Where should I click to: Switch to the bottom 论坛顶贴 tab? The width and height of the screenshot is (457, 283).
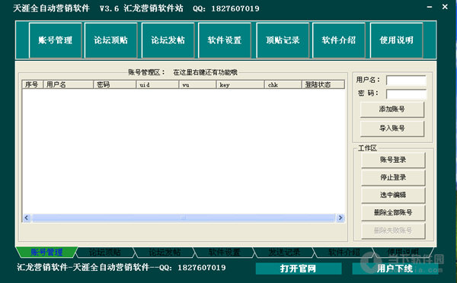105,252
